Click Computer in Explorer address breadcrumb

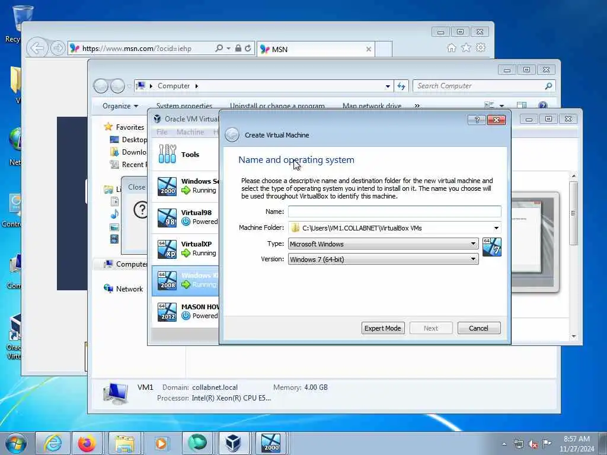pyautogui.click(x=174, y=86)
